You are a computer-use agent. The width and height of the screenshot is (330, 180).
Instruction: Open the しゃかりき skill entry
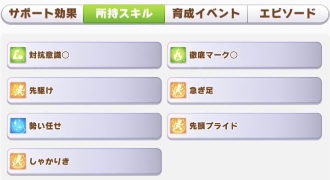pyautogui.click(x=84, y=161)
